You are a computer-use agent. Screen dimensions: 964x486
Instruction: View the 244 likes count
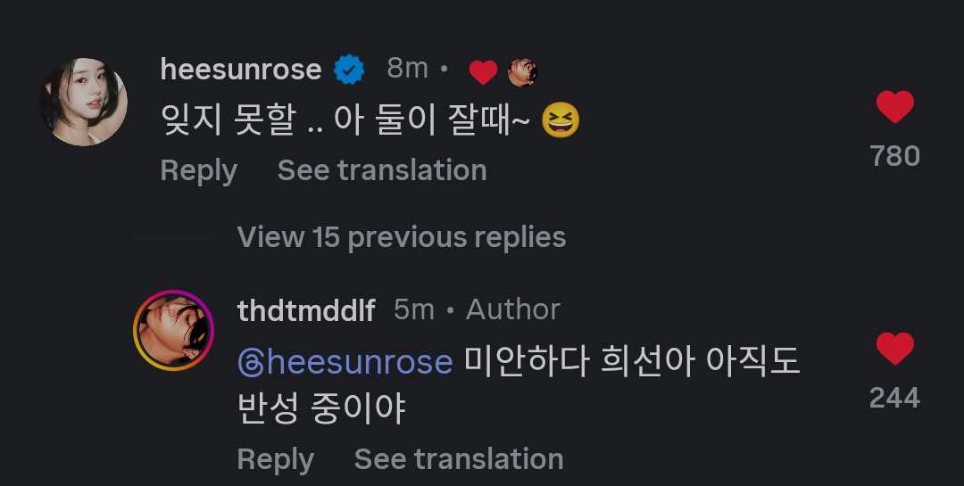[894, 398]
